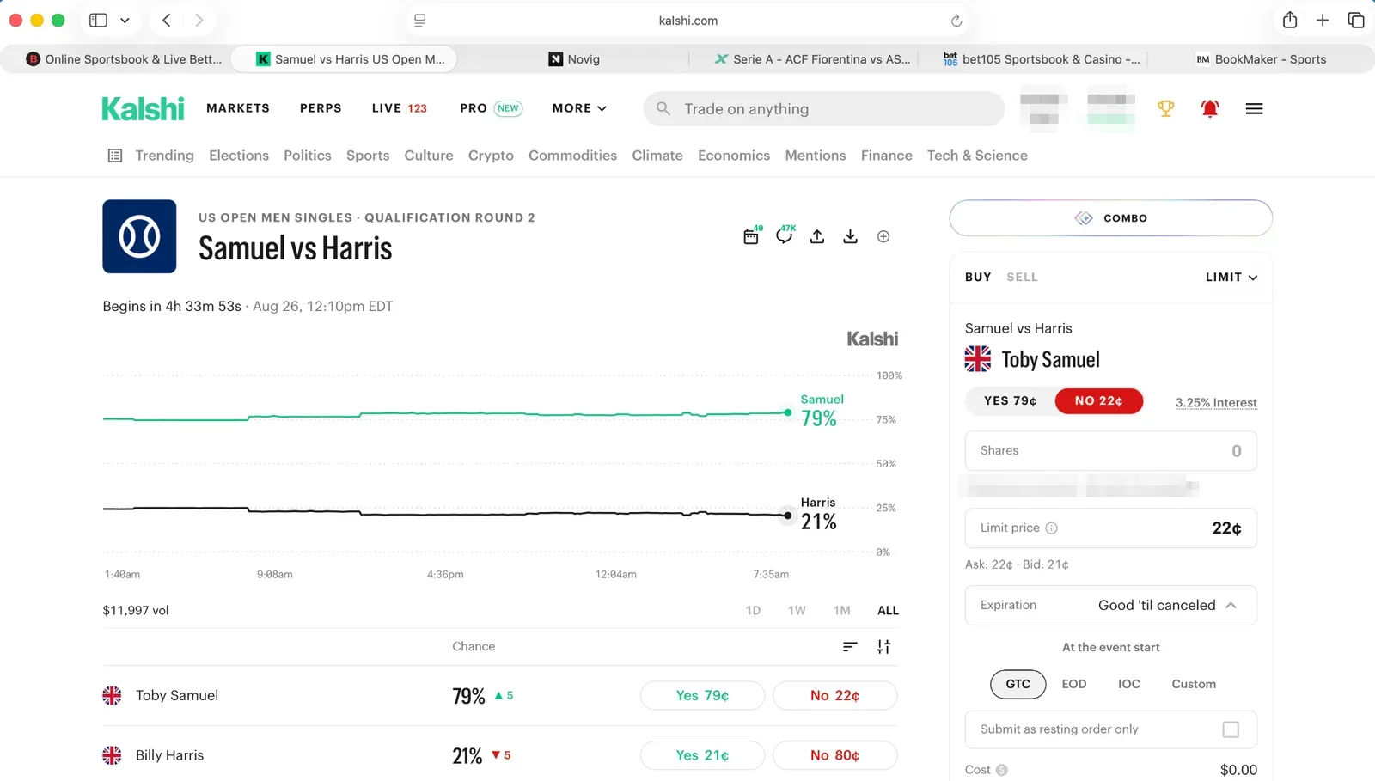Open the PERPS nav item
Image resolution: width=1375 pixels, height=781 pixels.
tap(321, 108)
